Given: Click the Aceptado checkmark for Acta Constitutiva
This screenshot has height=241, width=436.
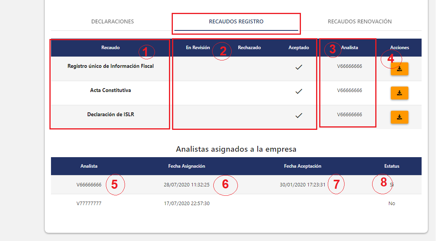Looking at the screenshot, I should tap(299, 91).
